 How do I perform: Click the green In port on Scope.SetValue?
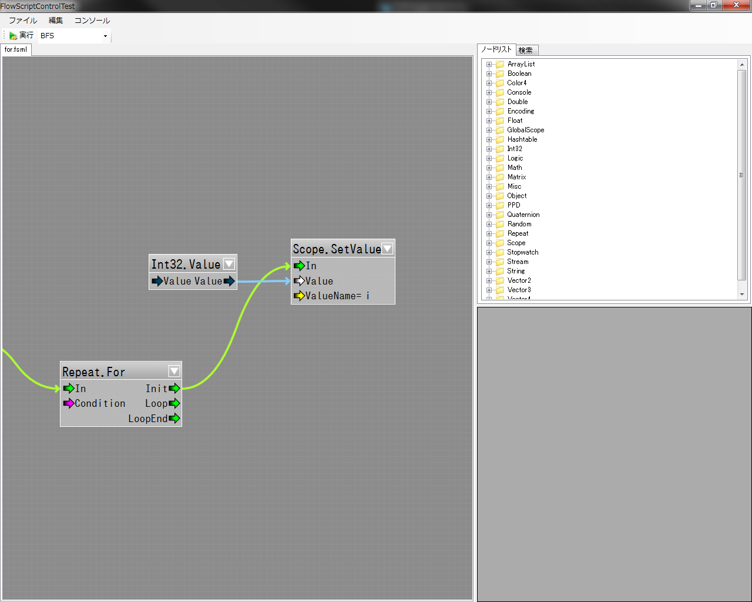pyautogui.click(x=299, y=266)
